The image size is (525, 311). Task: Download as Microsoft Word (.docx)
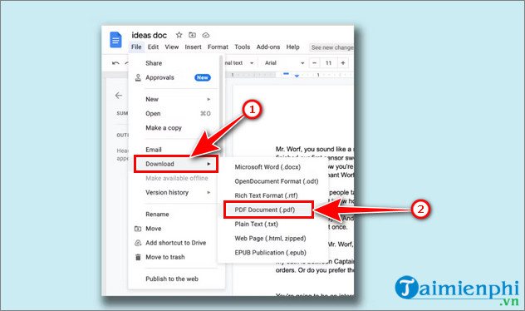[x=267, y=167]
